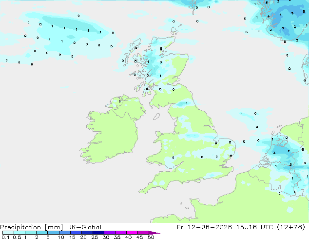Click the 1–2 mm legend swatch
Viewport: 309px width, 239px height.
pos(31,233)
